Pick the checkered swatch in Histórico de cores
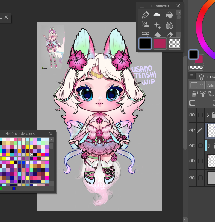 31,155
